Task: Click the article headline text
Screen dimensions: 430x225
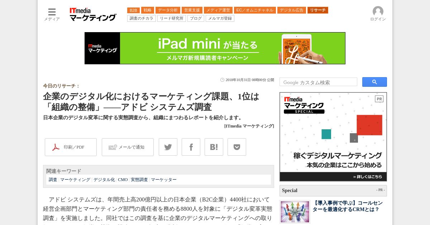Action: (x=151, y=102)
